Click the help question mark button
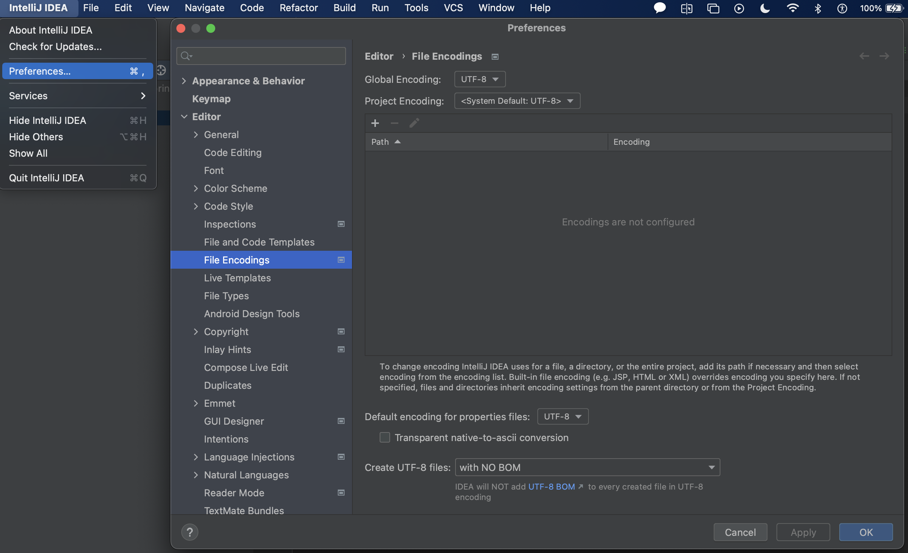This screenshot has height=553, width=908. tap(189, 532)
